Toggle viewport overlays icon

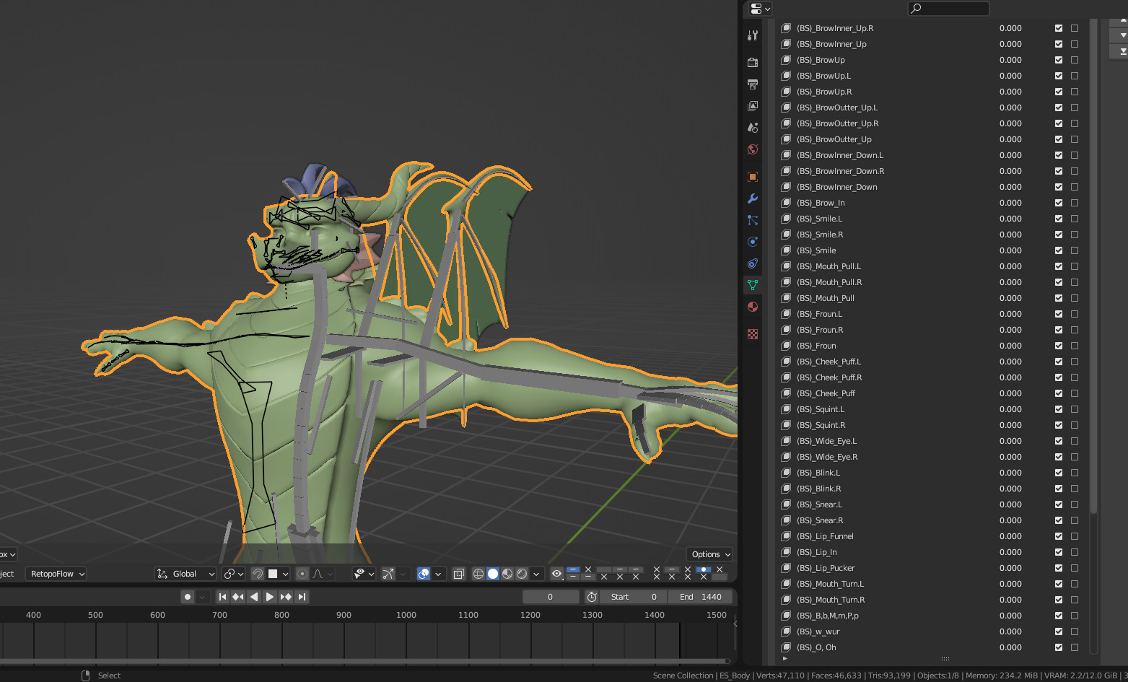click(x=424, y=574)
